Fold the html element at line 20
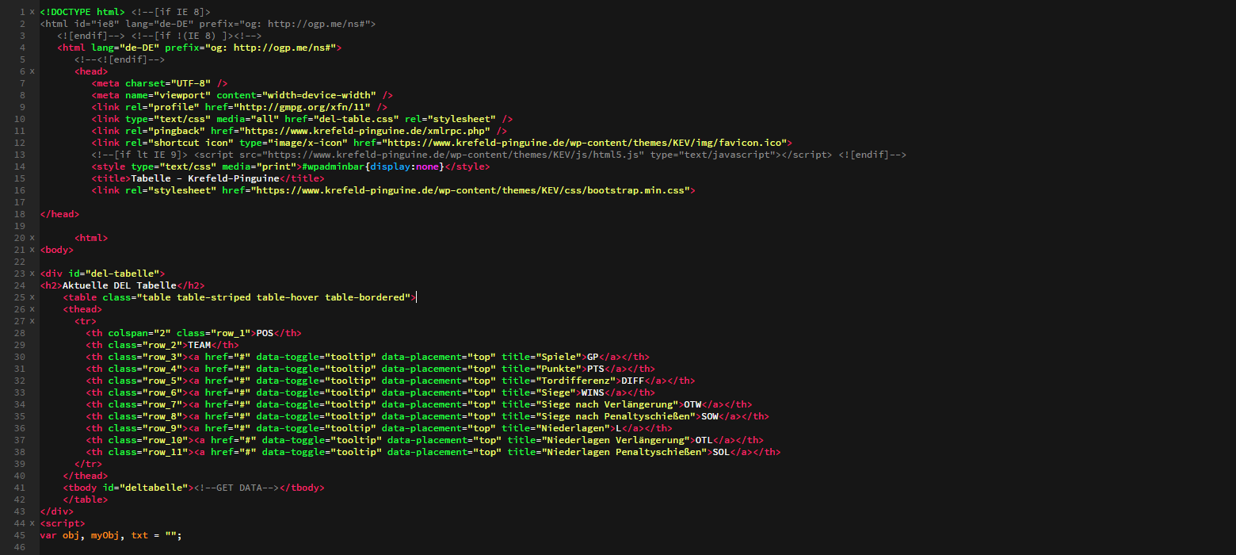1236x555 pixels. [x=30, y=237]
